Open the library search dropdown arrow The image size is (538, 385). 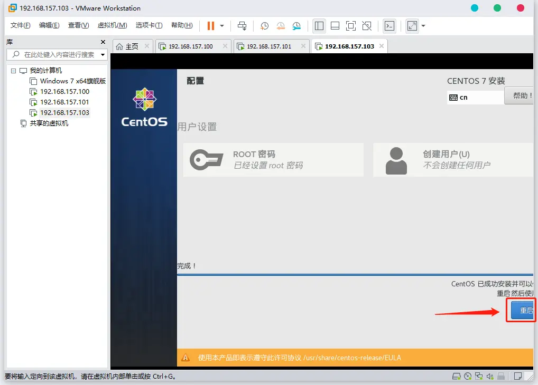pyautogui.click(x=103, y=55)
